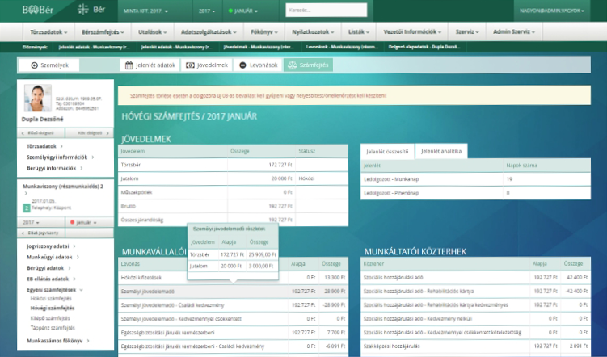Click the calendar icon on Jelenlét adatok

[x=129, y=65]
